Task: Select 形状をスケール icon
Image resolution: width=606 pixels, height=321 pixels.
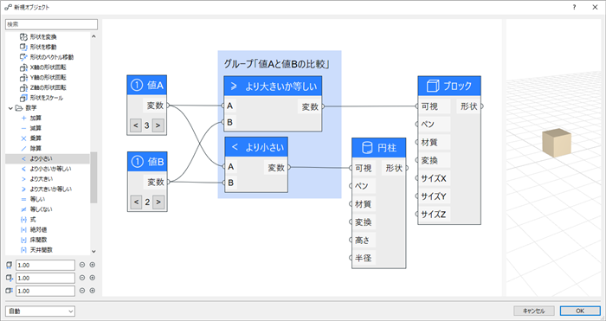Action: pyautogui.click(x=23, y=98)
